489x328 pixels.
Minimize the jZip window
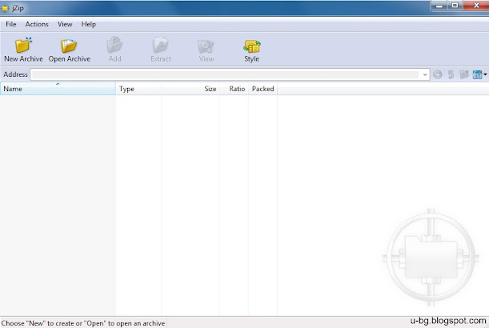coord(439,6)
